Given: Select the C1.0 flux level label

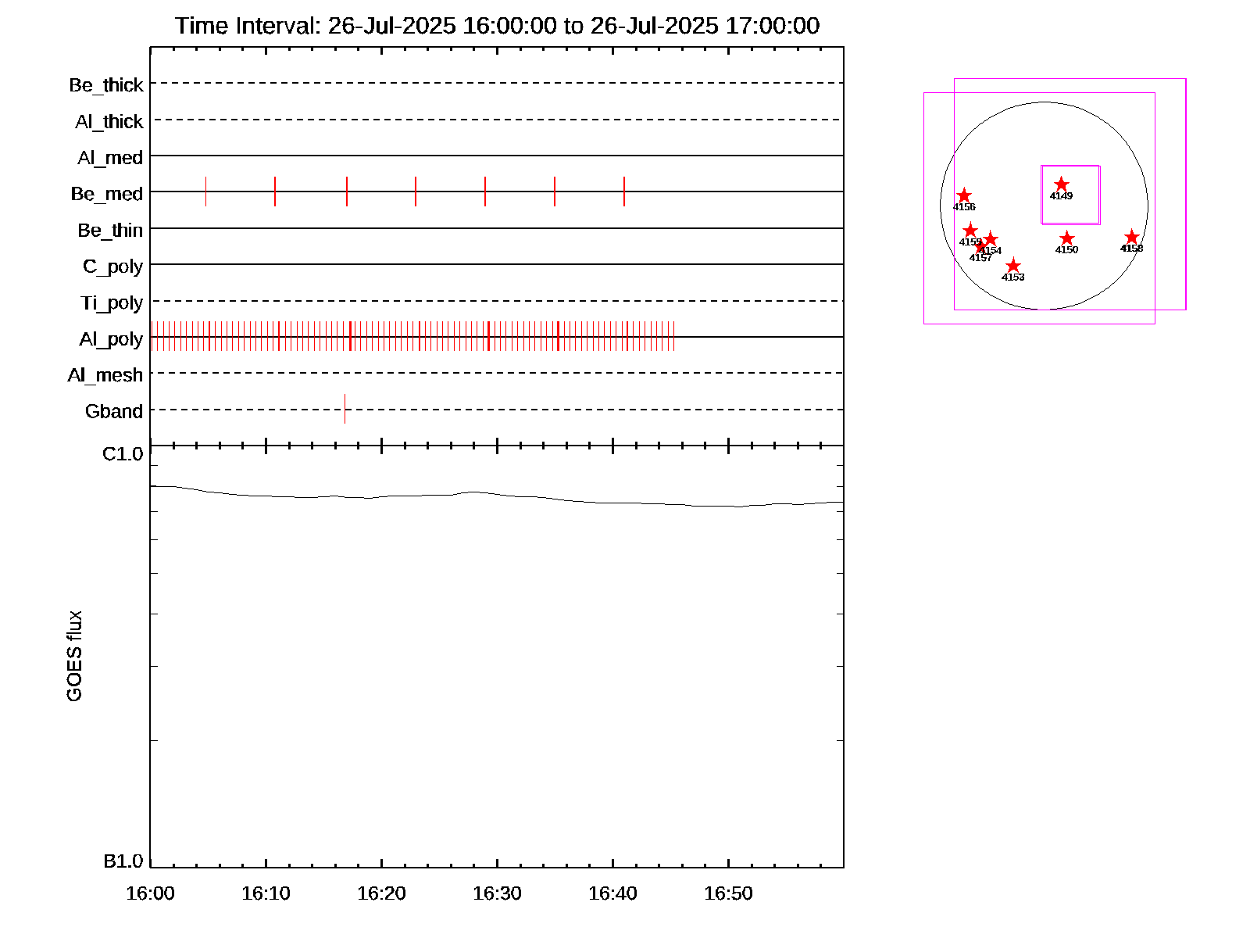Looking at the screenshot, I should 123,454.
